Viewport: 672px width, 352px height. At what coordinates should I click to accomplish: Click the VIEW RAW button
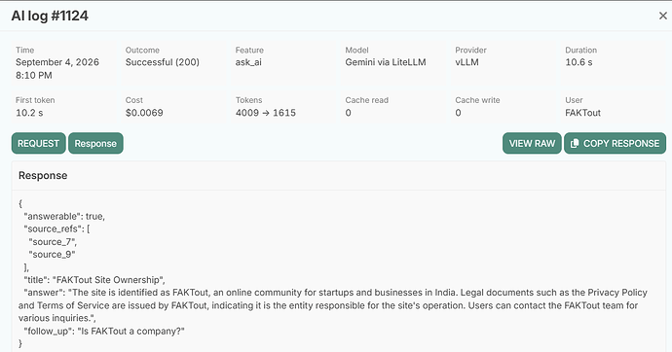[532, 143]
